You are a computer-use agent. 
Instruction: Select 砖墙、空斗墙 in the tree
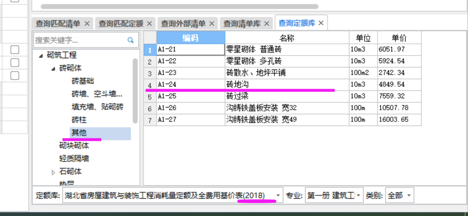tap(97, 94)
